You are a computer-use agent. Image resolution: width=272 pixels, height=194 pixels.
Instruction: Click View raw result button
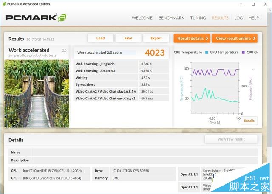(x=231, y=139)
